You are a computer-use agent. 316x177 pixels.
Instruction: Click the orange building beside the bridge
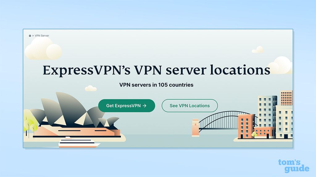click(x=246, y=126)
